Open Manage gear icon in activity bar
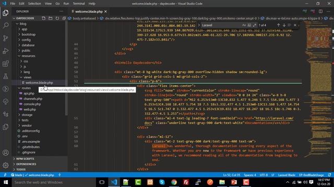 (6, 165)
